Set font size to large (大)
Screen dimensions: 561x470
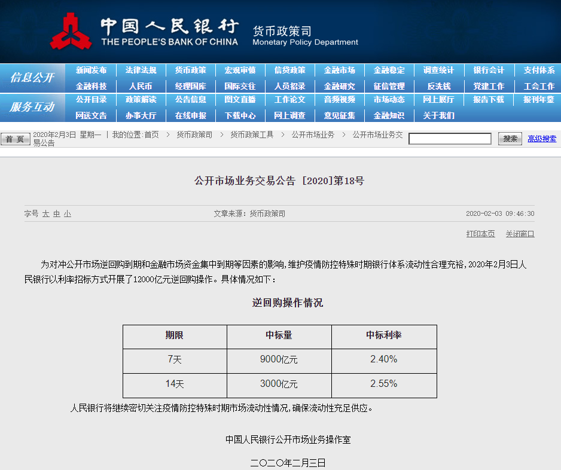pyautogui.click(x=45, y=214)
